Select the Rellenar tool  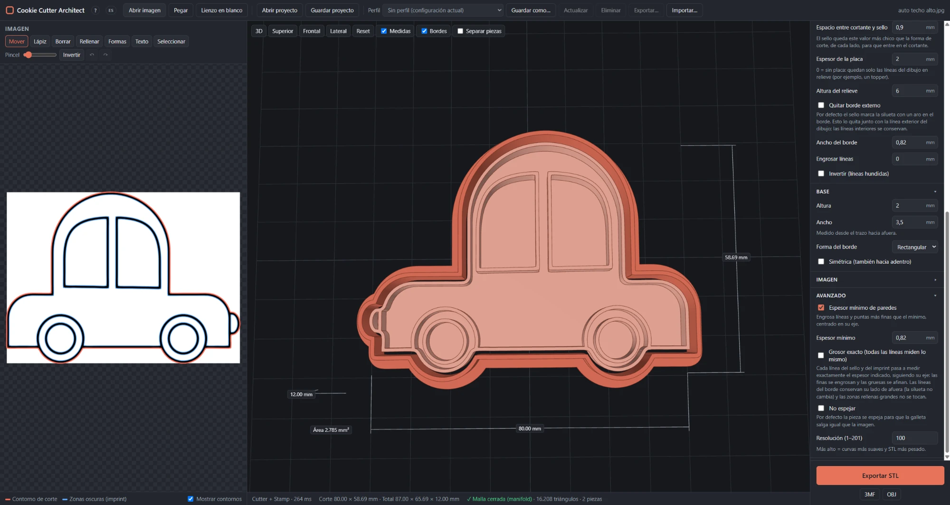click(89, 42)
